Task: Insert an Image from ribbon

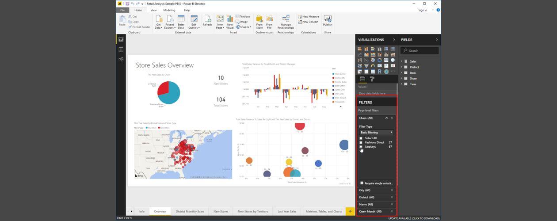Action: click(x=242, y=22)
